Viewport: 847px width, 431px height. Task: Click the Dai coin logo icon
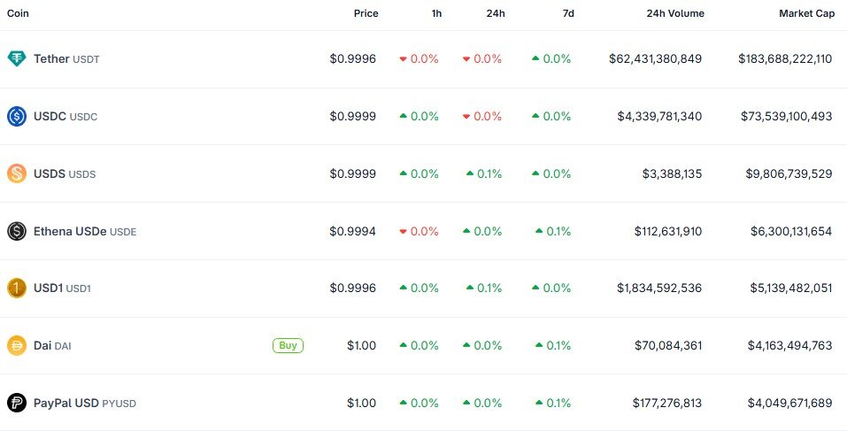pyautogui.click(x=16, y=346)
